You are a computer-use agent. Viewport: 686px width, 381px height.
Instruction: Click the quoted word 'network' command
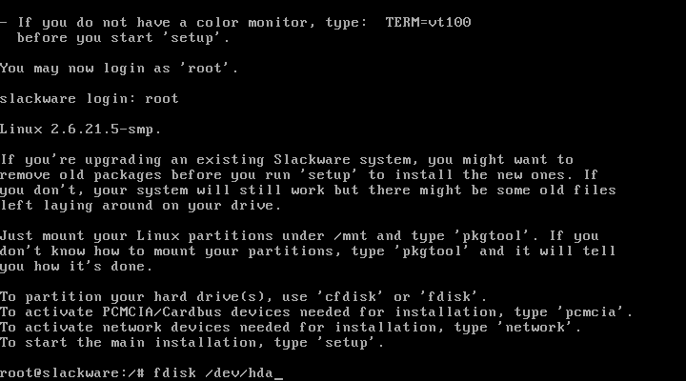click(535, 328)
